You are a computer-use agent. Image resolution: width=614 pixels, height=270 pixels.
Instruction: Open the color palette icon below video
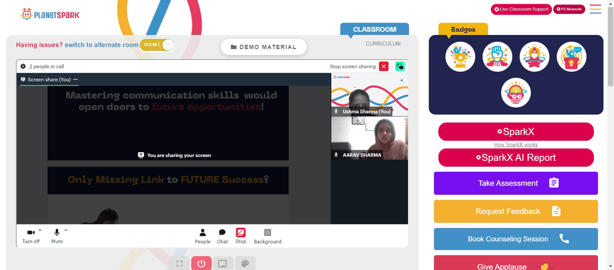[245, 263]
